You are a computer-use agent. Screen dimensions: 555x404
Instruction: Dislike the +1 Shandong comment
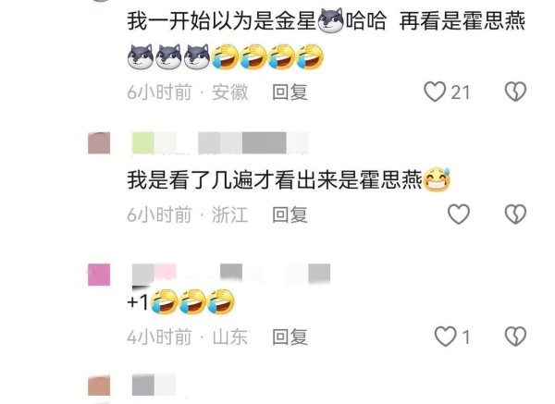tap(515, 337)
